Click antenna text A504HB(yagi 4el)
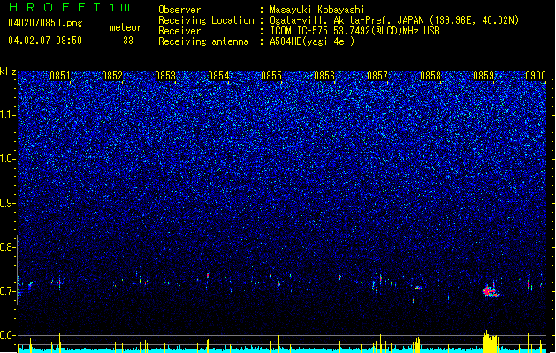556x353 pixels. (x=312, y=41)
